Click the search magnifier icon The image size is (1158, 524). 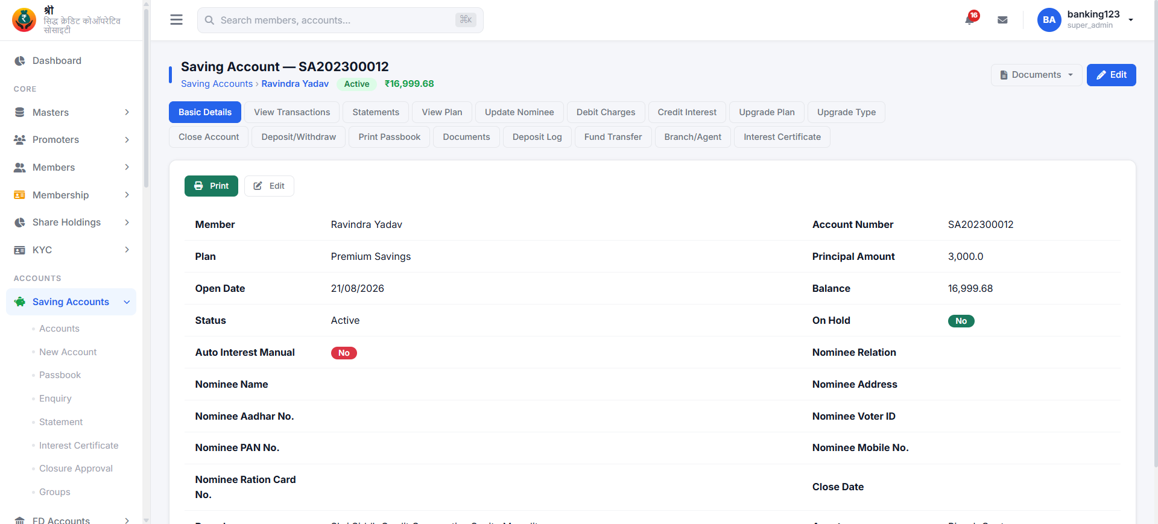(209, 20)
